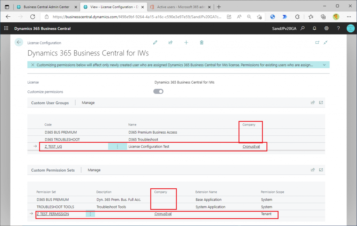The width and height of the screenshot is (357, 226).
Task: Open browser collections icon
Action: coord(323,17)
